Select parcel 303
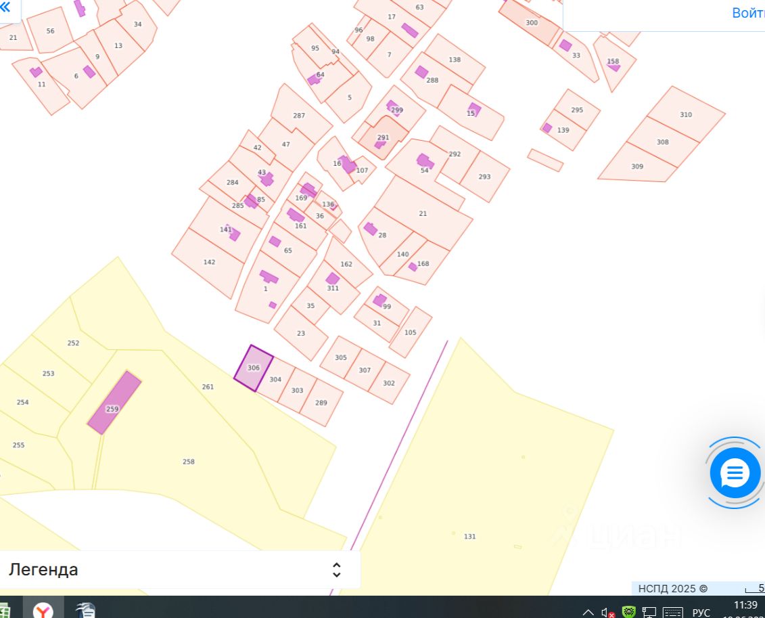Viewport: 765px width, 618px height. point(297,391)
